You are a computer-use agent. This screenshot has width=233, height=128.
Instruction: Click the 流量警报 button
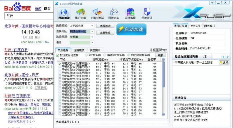coord(105,33)
